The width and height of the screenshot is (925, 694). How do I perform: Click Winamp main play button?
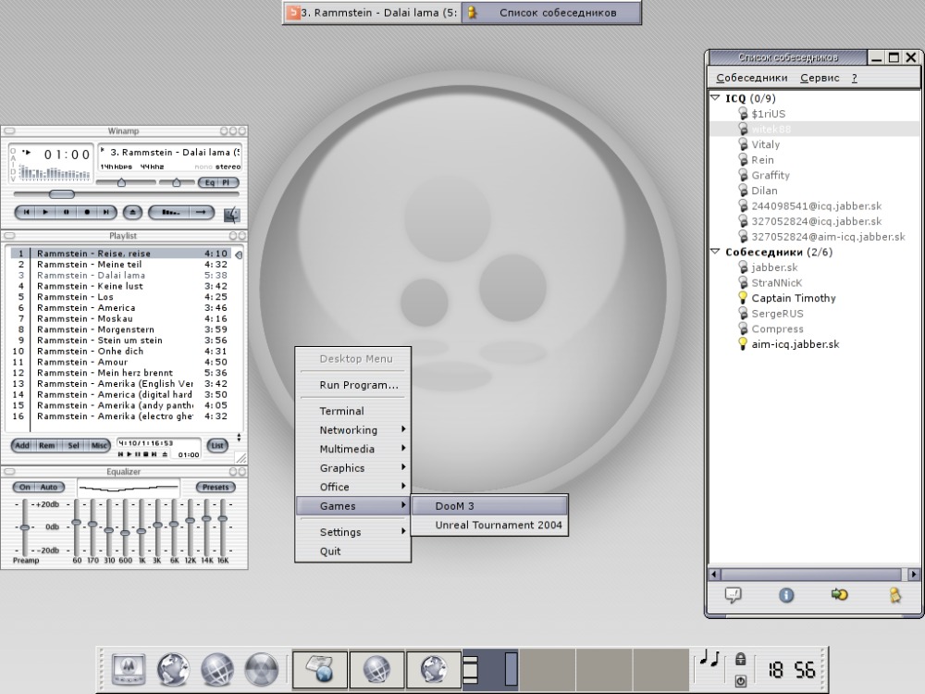tap(45, 212)
